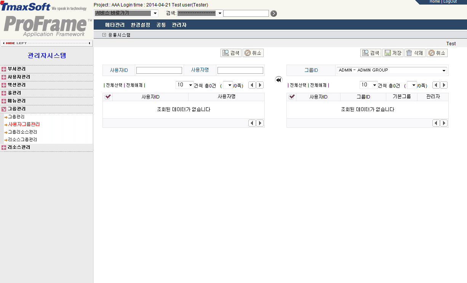
Task: Click the delete (삭제) trash icon
Action: 415,52
